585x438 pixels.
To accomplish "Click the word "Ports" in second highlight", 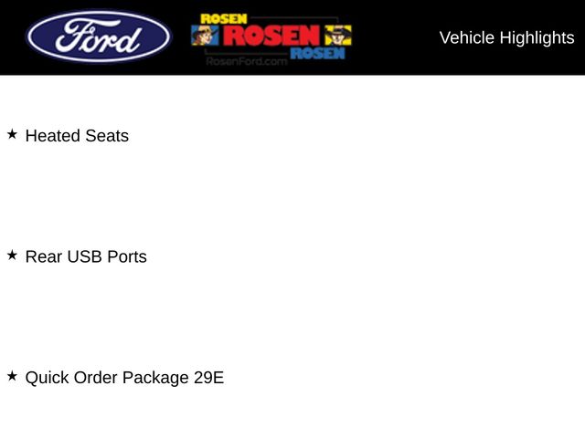I will pyautogui.click(x=127, y=256).
